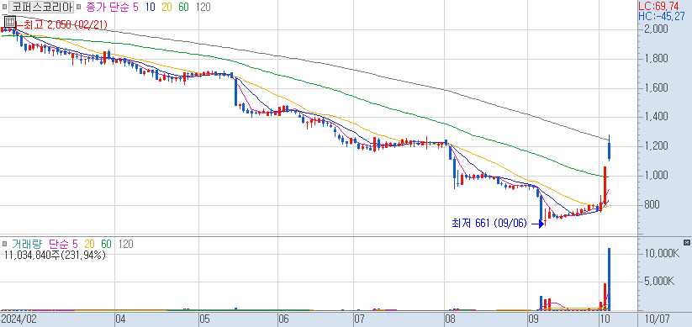
Task: Toggle the square marker before 코퍼스코리아
Action: [x=4, y=7]
